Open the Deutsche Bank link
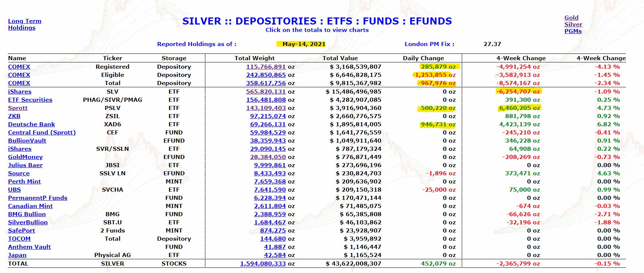The width and height of the screenshot is (644, 273). (31, 124)
